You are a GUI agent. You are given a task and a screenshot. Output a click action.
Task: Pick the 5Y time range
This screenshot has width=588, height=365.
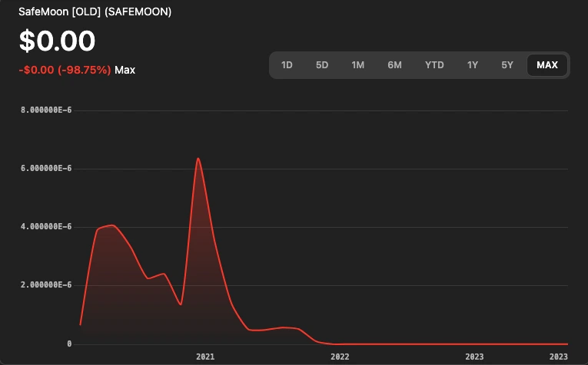[507, 65]
